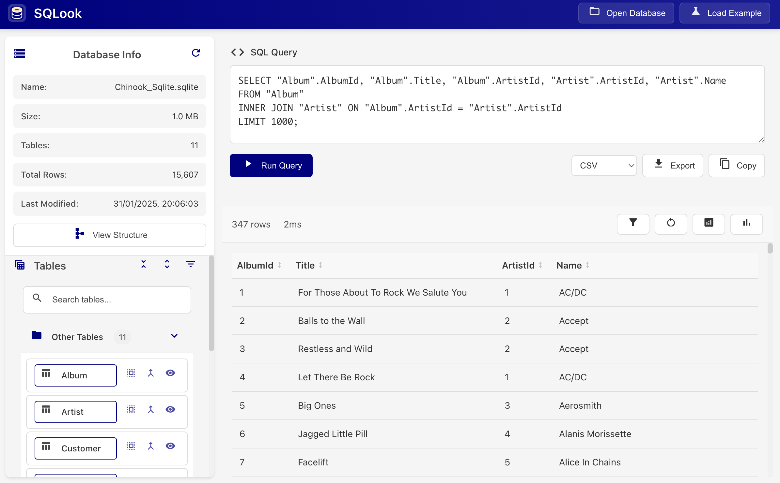Select the Artist table

pos(76,412)
